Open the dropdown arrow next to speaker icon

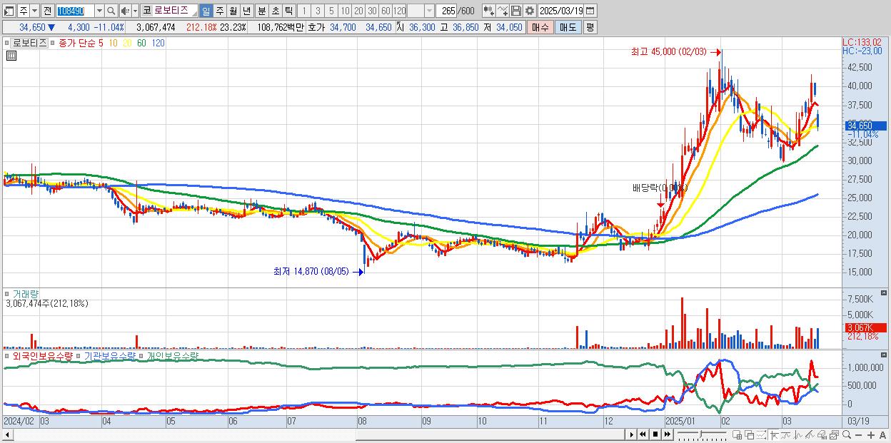[135, 11]
